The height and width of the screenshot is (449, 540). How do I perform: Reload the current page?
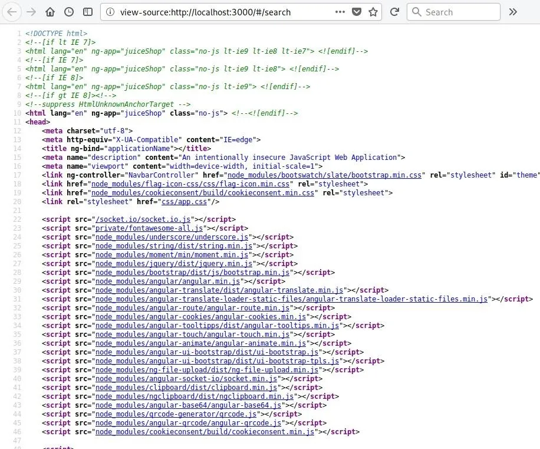point(394,12)
